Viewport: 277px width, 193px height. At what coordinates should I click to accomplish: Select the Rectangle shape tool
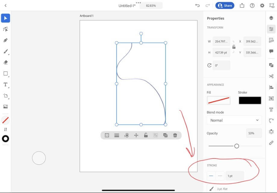coord(5,74)
